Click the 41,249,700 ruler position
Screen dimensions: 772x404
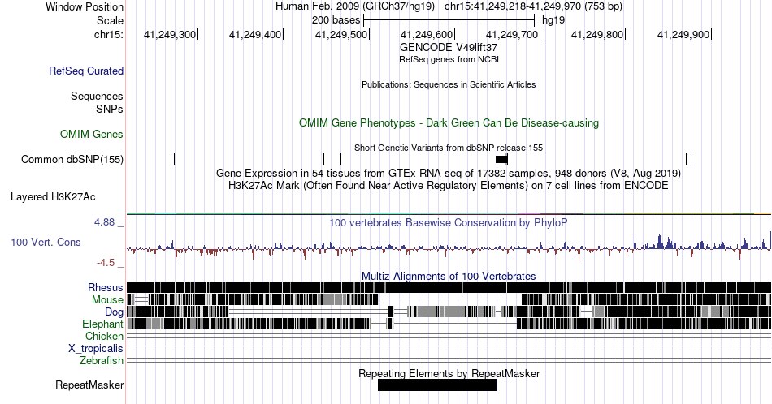(512, 34)
